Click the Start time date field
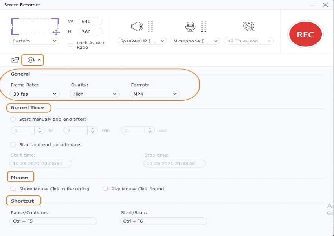This screenshot has height=236, width=334. coord(41,164)
